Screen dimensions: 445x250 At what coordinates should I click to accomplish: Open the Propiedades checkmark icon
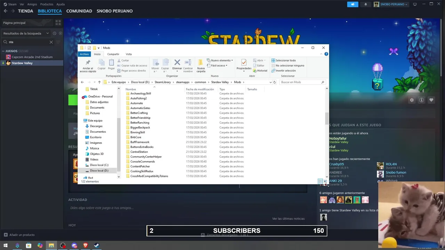pos(244,62)
